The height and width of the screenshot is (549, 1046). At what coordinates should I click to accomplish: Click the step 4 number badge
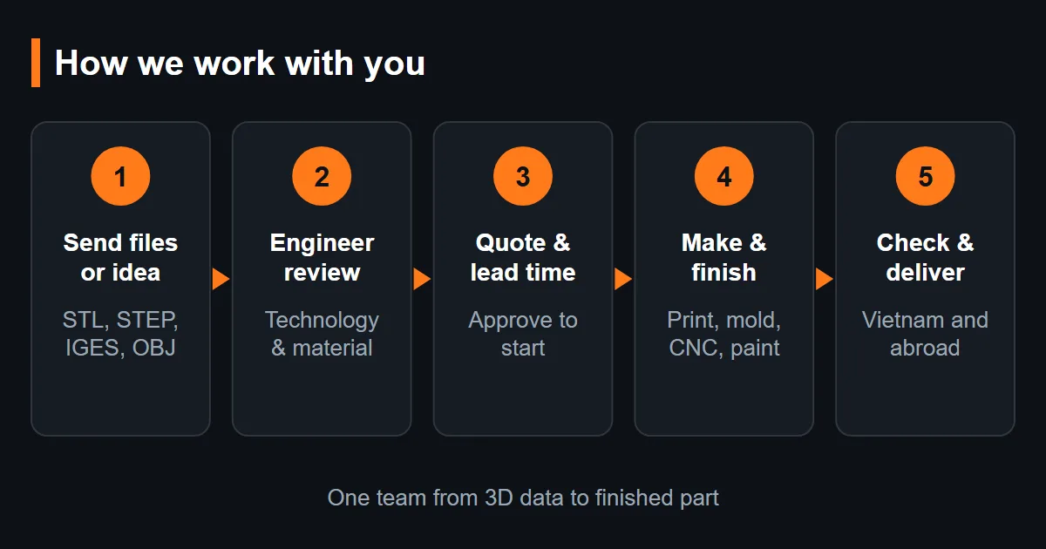click(x=724, y=176)
